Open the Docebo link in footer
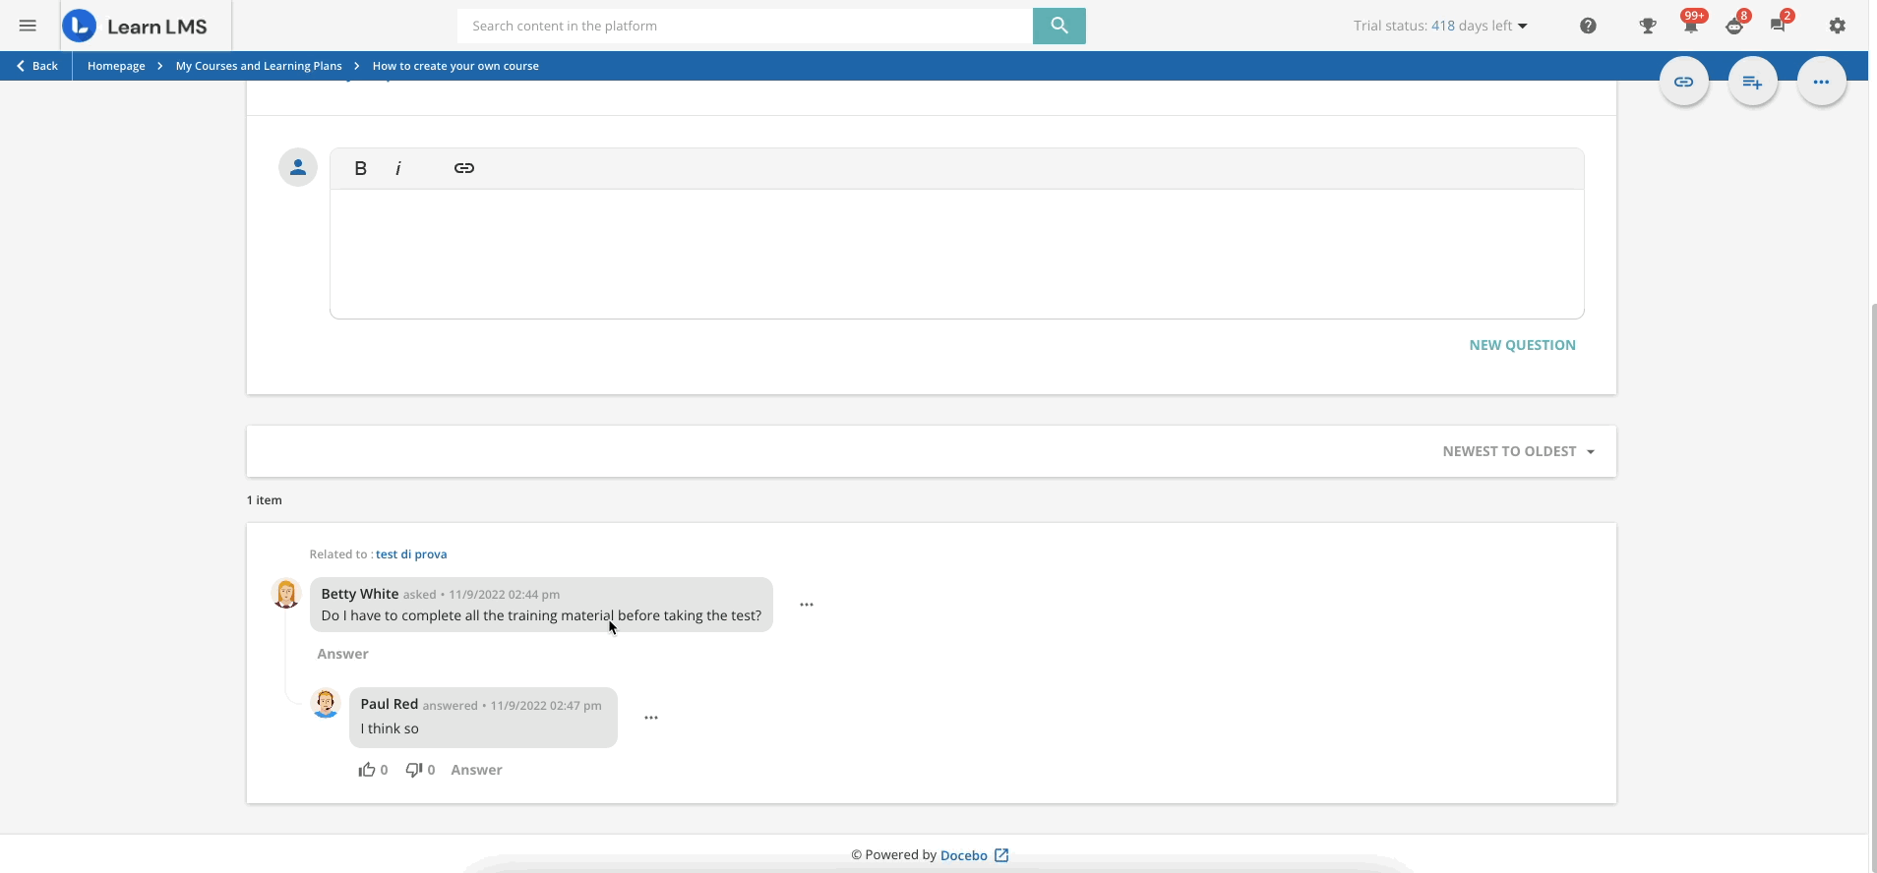The width and height of the screenshot is (1877, 873). point(963,855)
